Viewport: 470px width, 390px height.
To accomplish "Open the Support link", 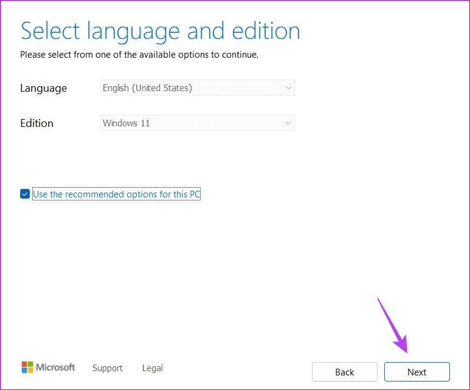I will tap(107, 368).
